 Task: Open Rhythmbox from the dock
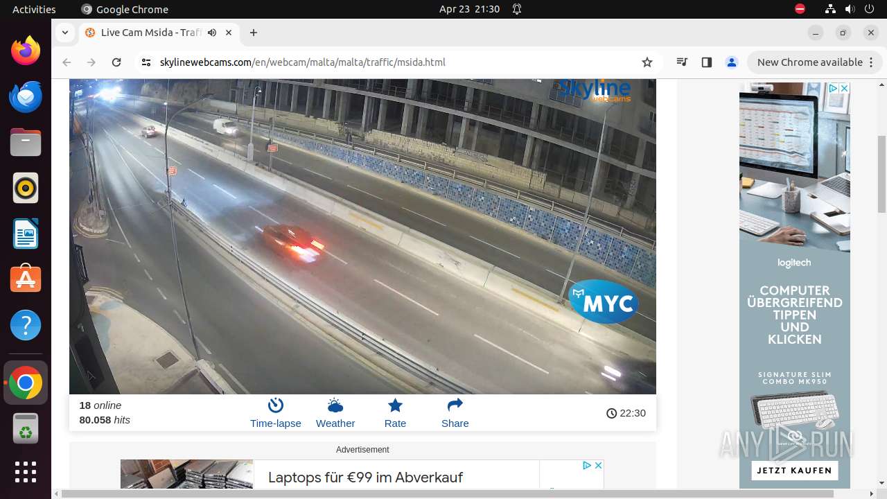pos(26,188)
